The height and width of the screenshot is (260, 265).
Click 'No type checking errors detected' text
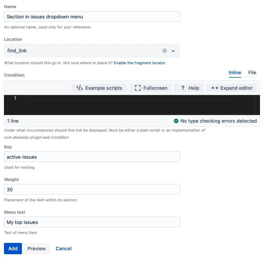pos(219,121)
